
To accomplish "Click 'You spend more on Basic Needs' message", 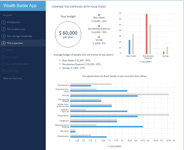I will click(x=114, y=76).
